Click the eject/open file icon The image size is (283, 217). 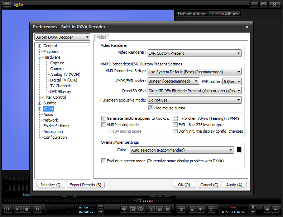151,209
